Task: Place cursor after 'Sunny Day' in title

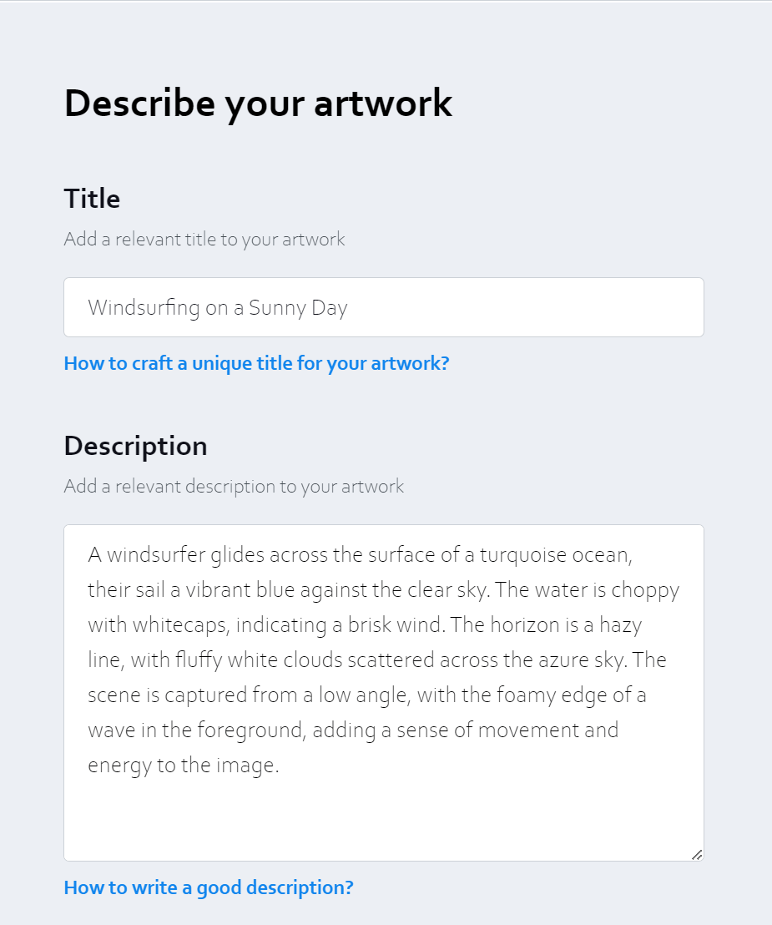Action: coord(349,308)
